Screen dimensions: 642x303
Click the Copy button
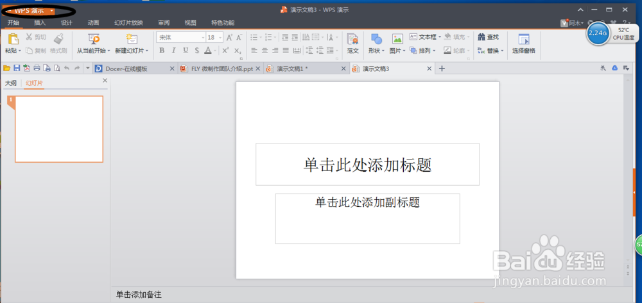tap(35, 51)
